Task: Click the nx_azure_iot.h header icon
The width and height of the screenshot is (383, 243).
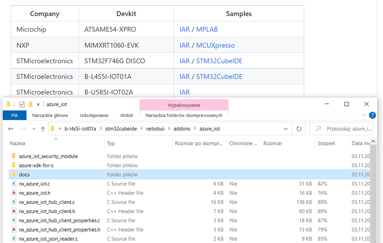Action: pyautogui.click(x=14, y=193)
